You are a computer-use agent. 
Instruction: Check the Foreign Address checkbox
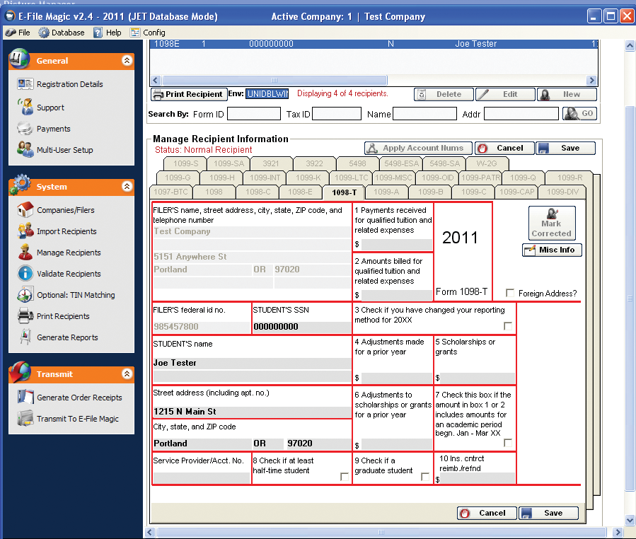[510, 294]
